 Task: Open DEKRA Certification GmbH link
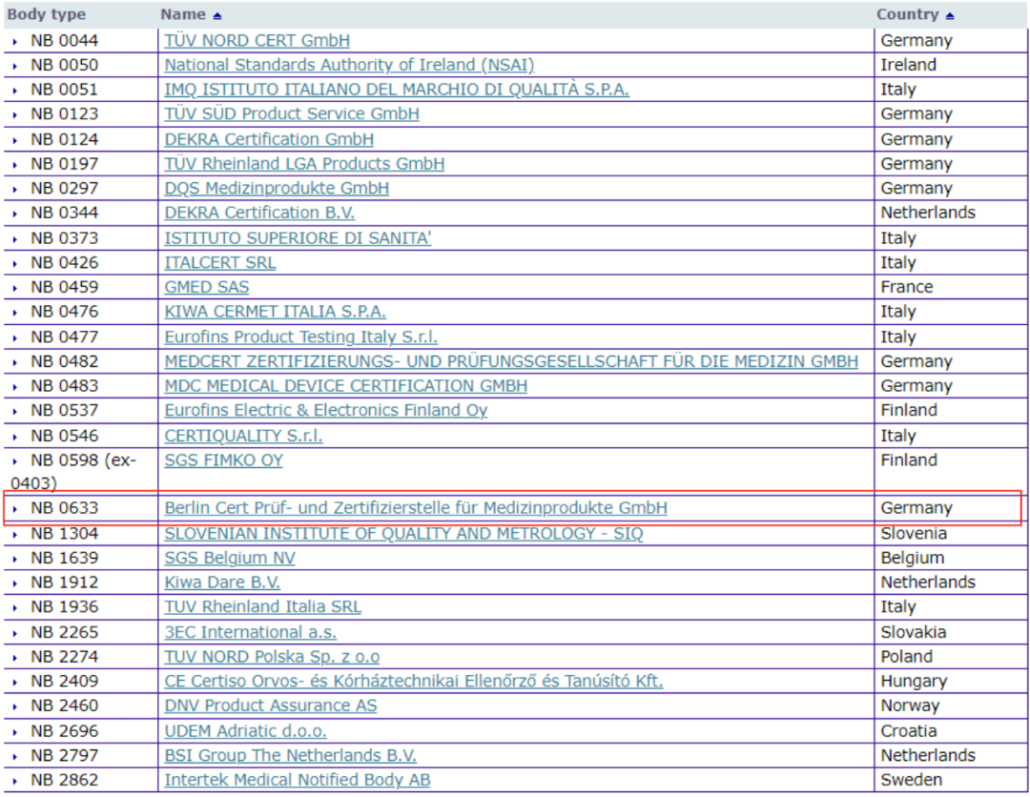coord(269,139)
